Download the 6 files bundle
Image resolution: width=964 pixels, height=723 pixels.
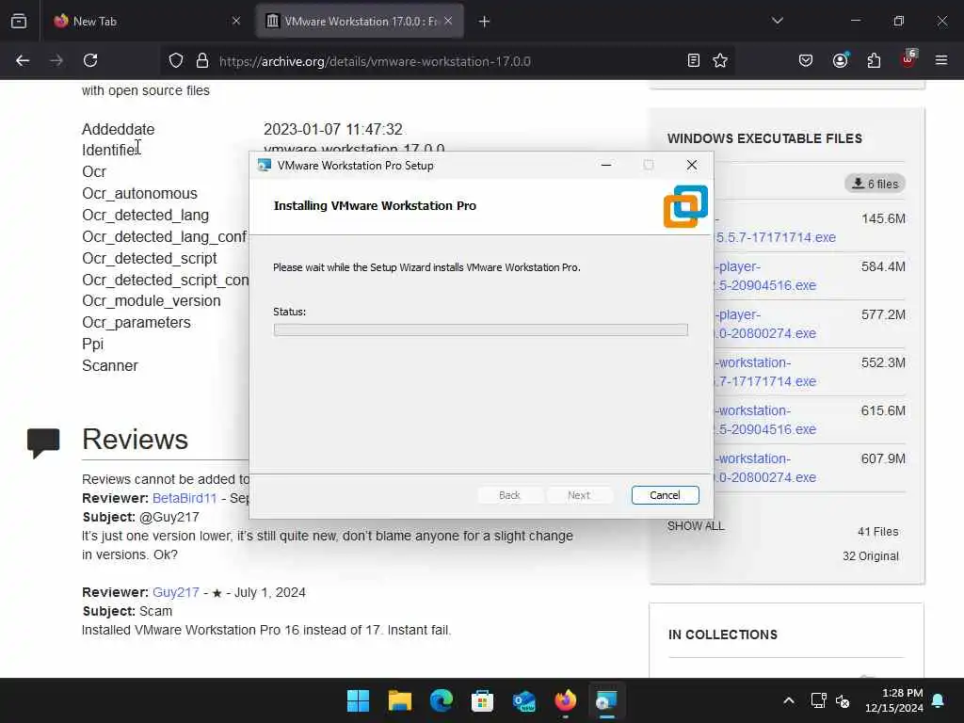pos(875,184)
